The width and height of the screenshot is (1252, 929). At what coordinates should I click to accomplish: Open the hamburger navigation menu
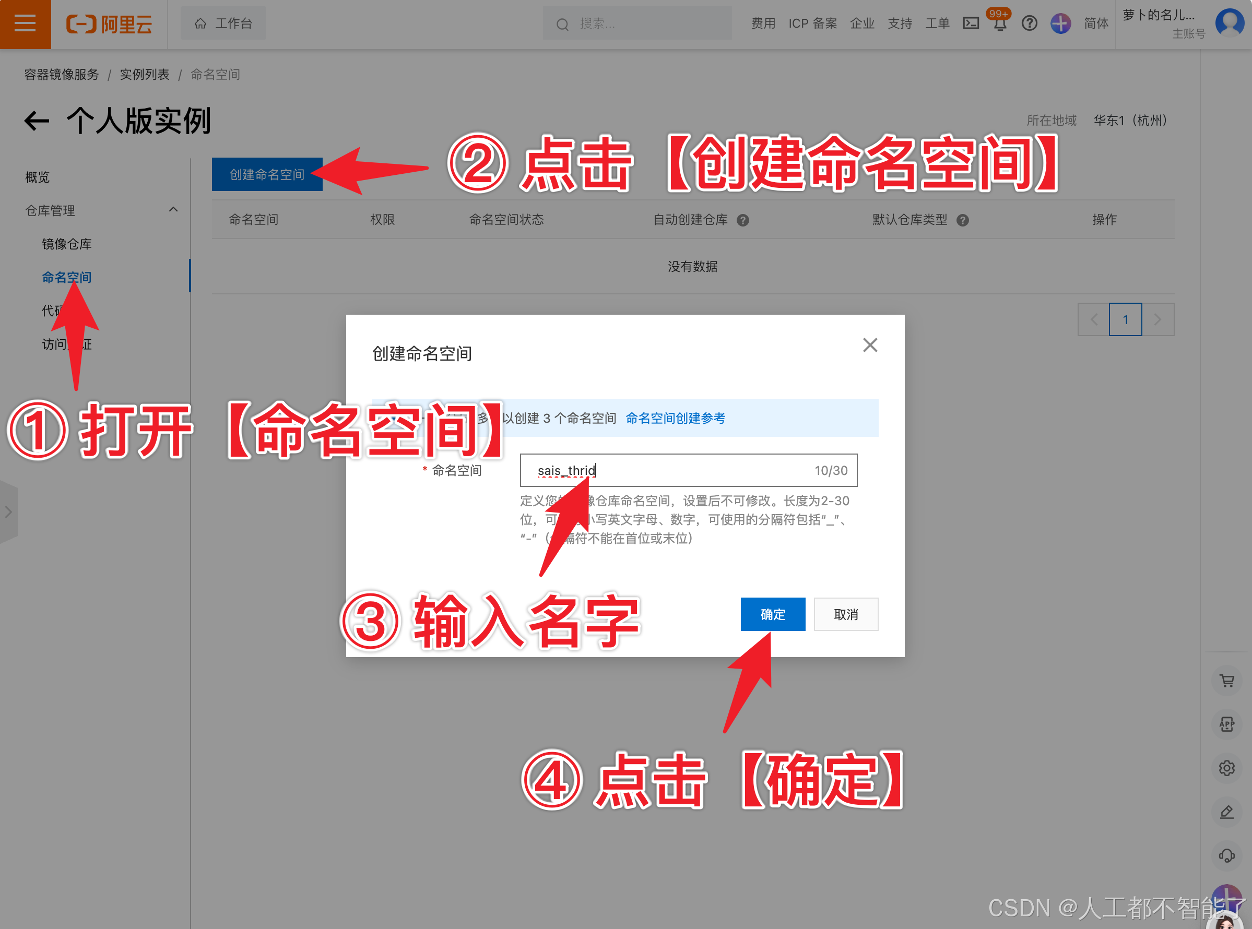[25, 23]
